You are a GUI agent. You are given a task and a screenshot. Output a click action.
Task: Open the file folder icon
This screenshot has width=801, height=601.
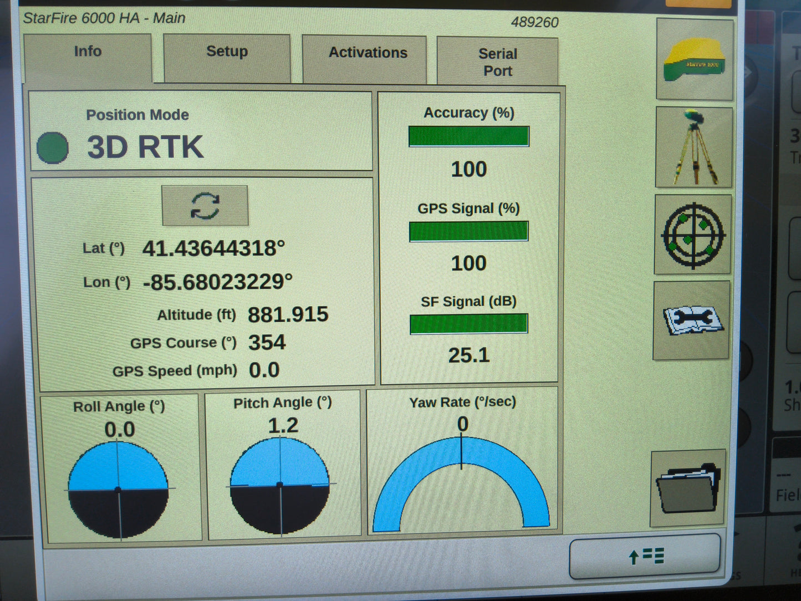point(688,488)
